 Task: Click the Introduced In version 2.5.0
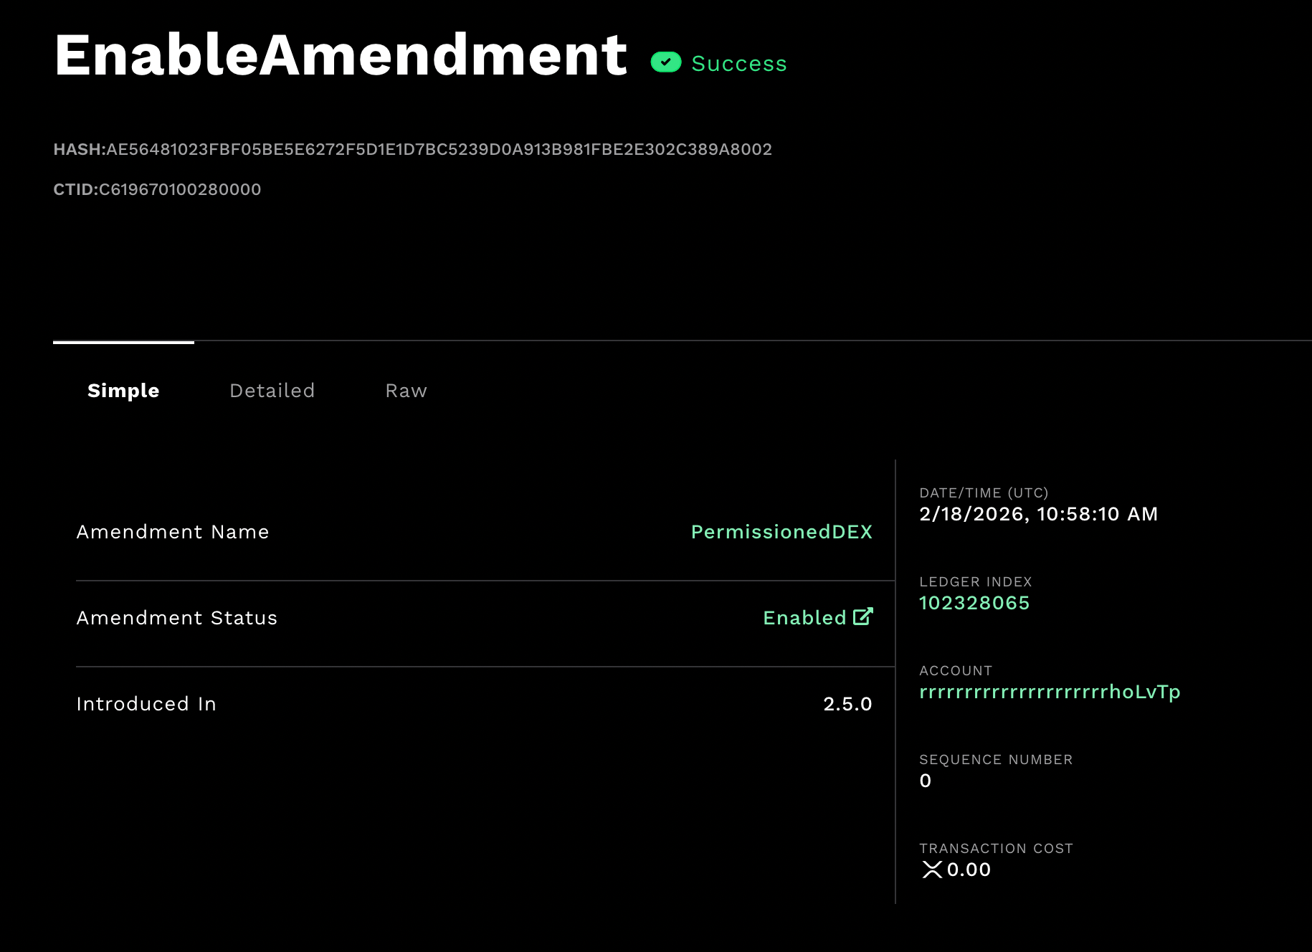pyautogui.click(x=847, y=704)
